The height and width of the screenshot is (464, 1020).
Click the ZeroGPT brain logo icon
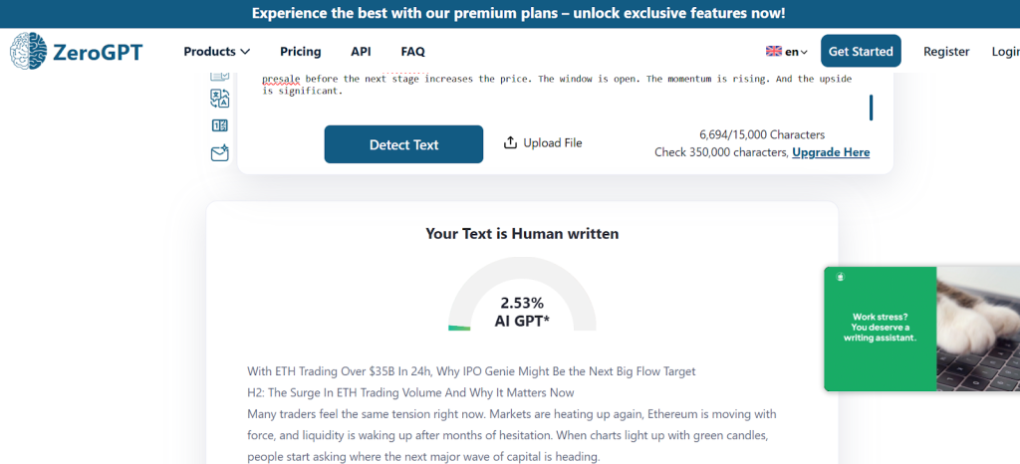(x=28, y=51)
